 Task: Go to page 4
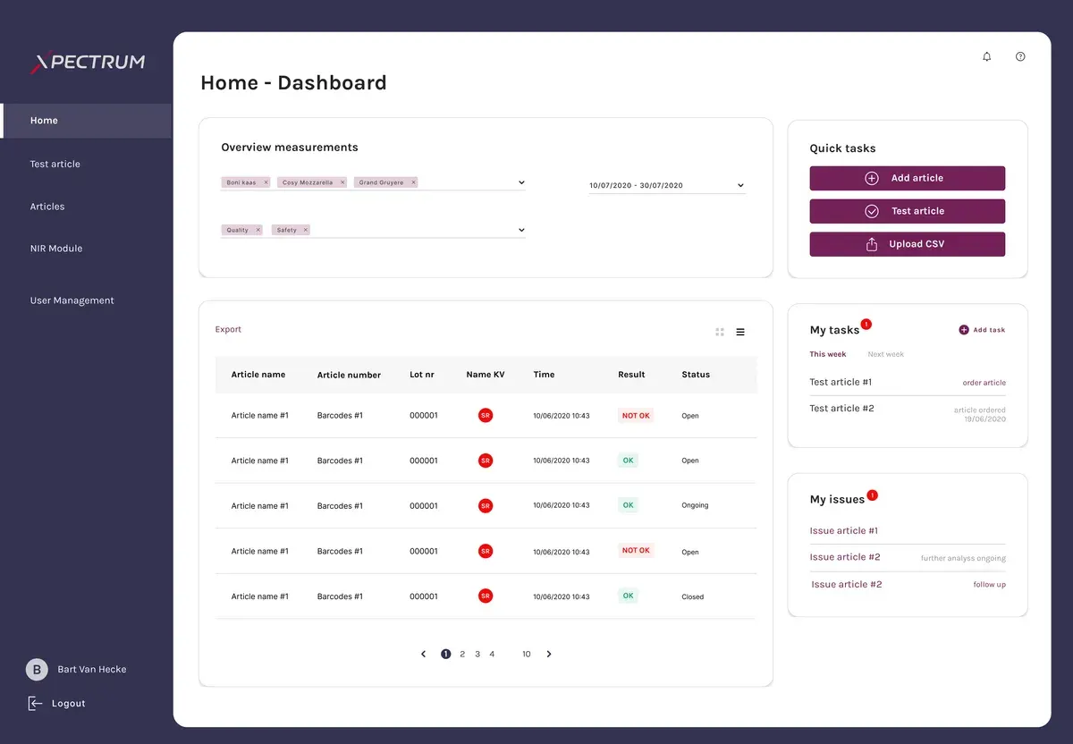(x=492, y=654)
